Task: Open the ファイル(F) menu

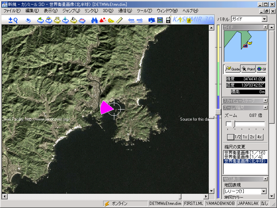Action: pyautogui.click(x=12, y=11)
